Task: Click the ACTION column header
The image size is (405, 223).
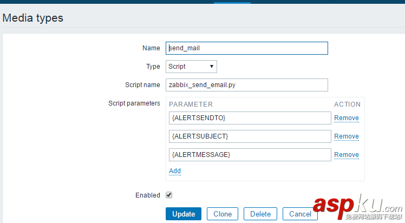Action: [x=347, y=104]
